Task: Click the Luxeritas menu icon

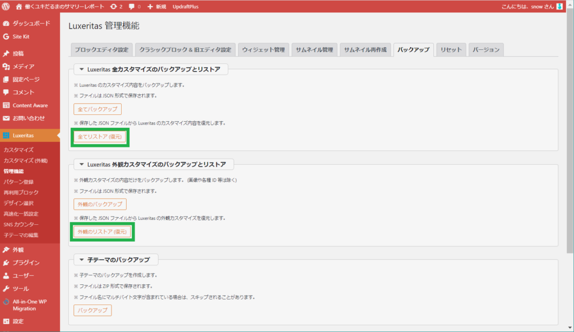Action: pyautogui.click(x=6, y=136)
